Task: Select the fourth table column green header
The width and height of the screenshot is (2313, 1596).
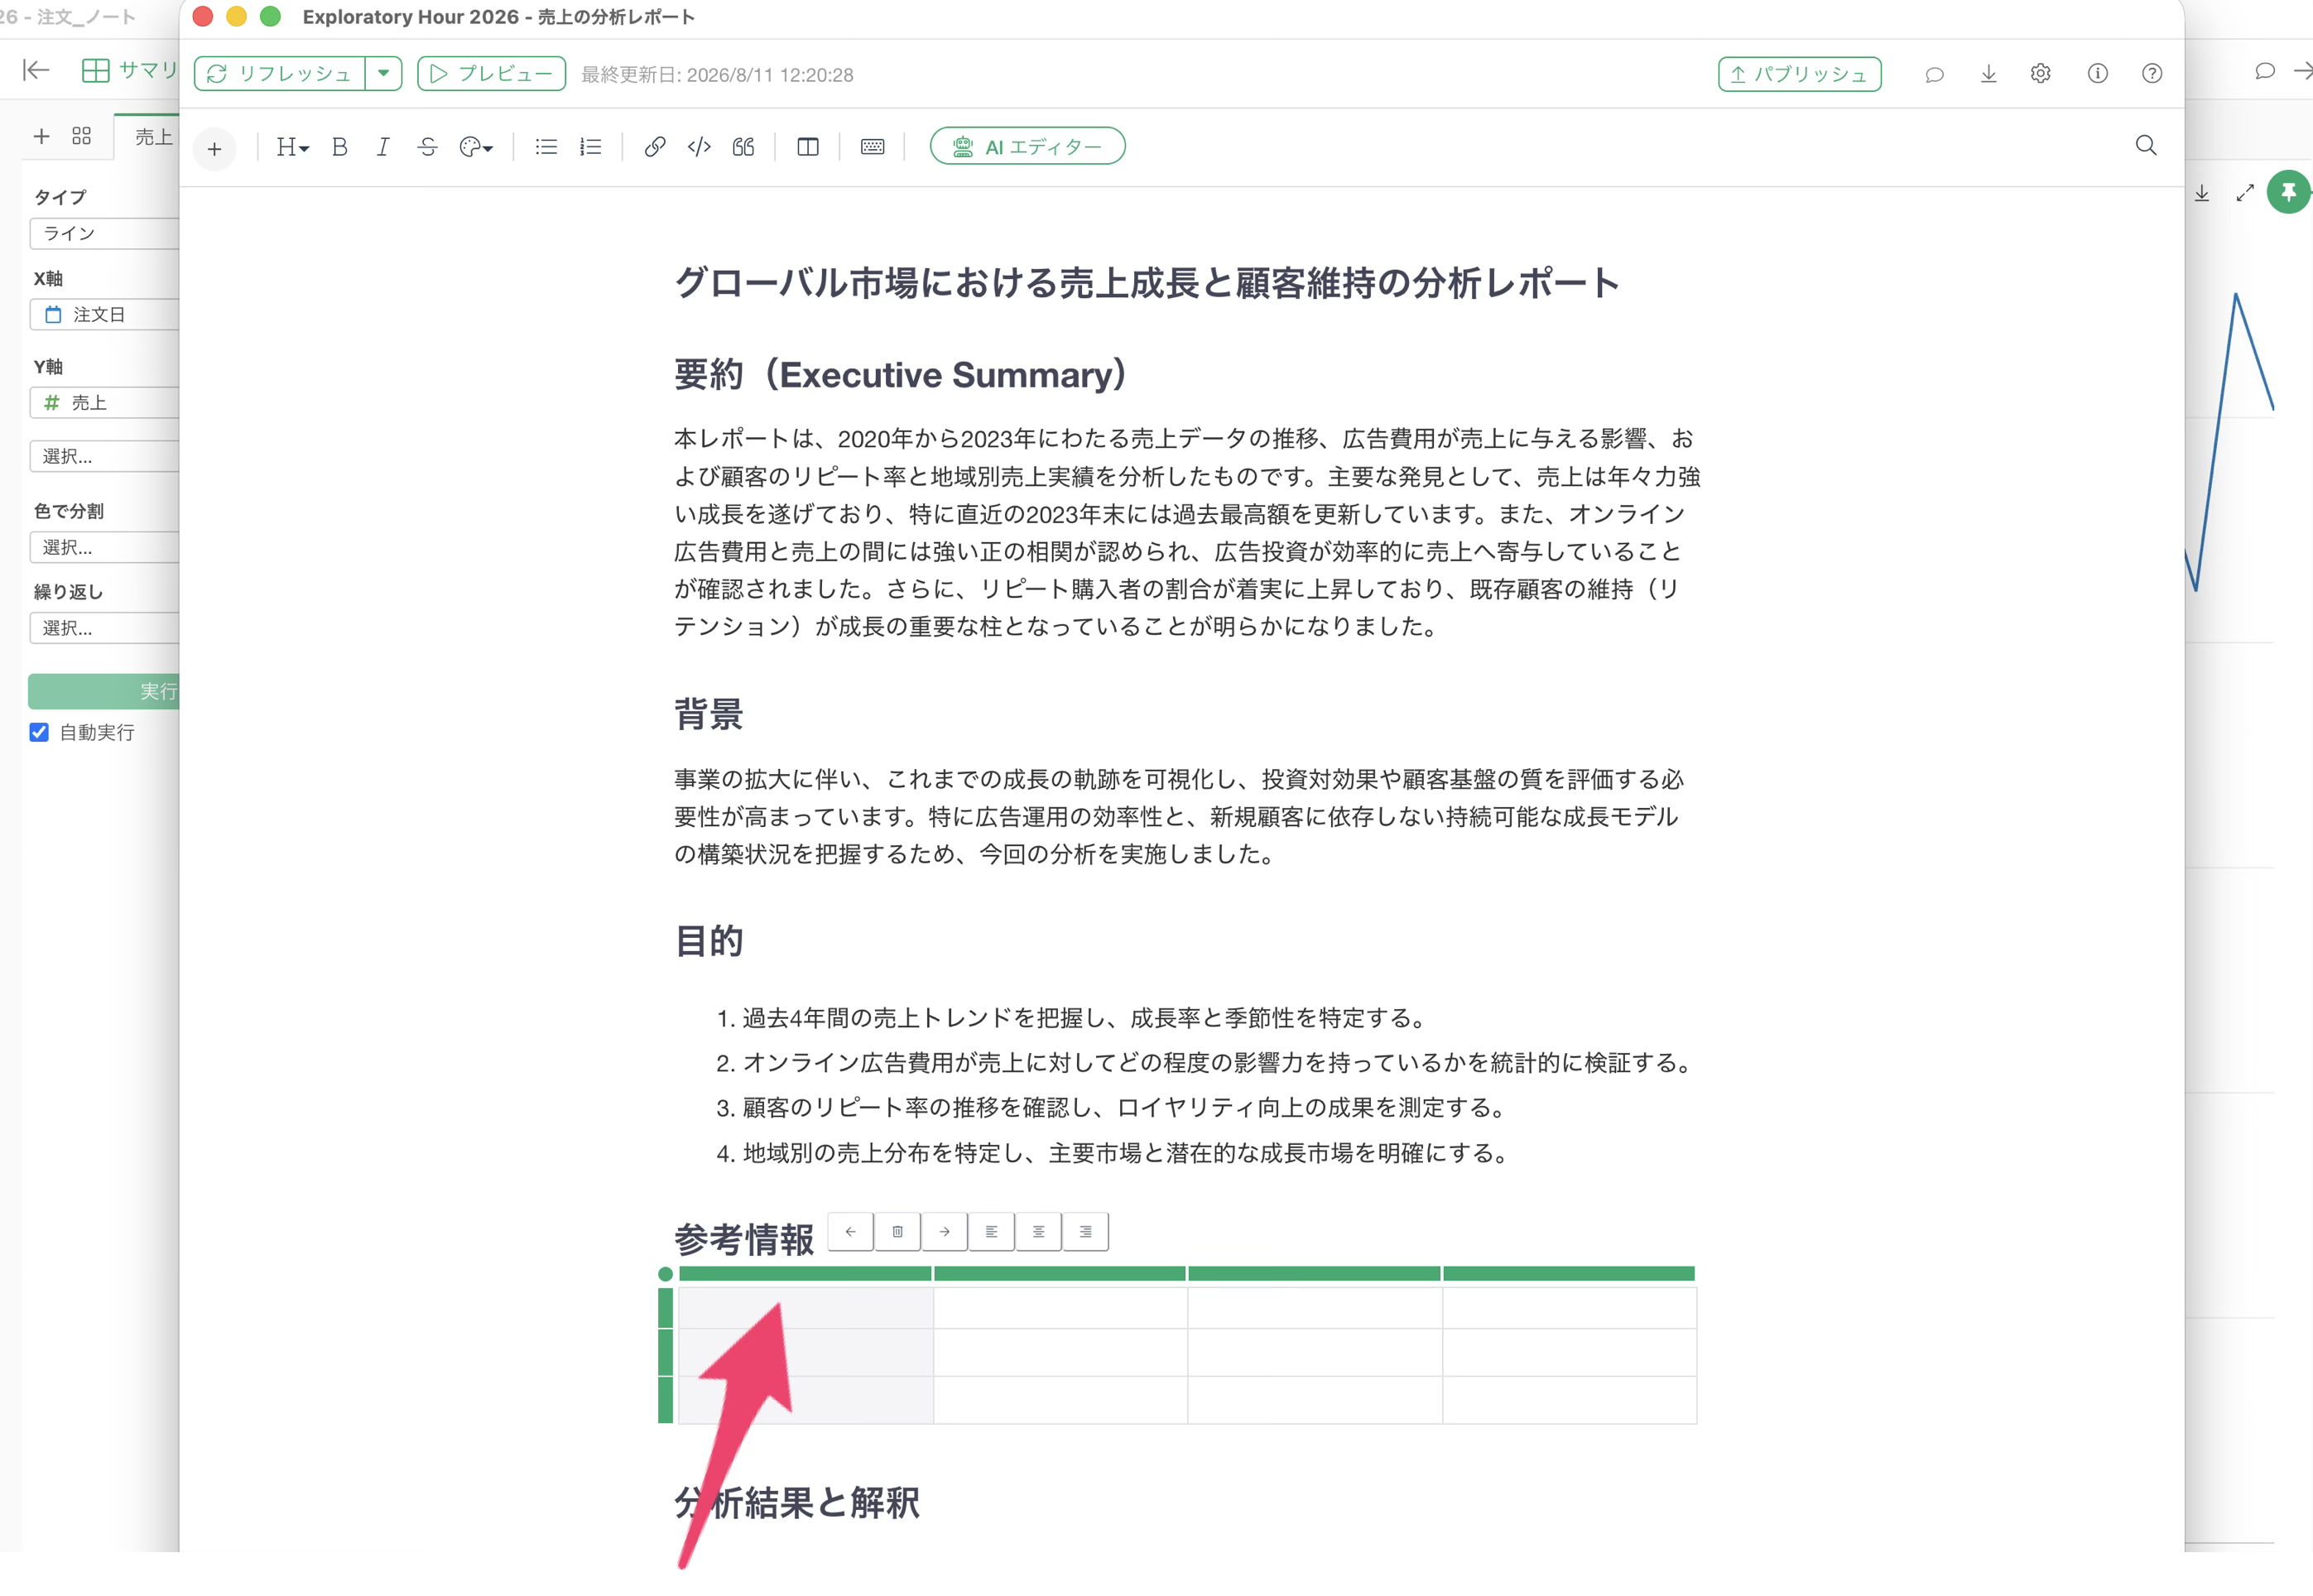Action: click(x=1569, y=1274)
